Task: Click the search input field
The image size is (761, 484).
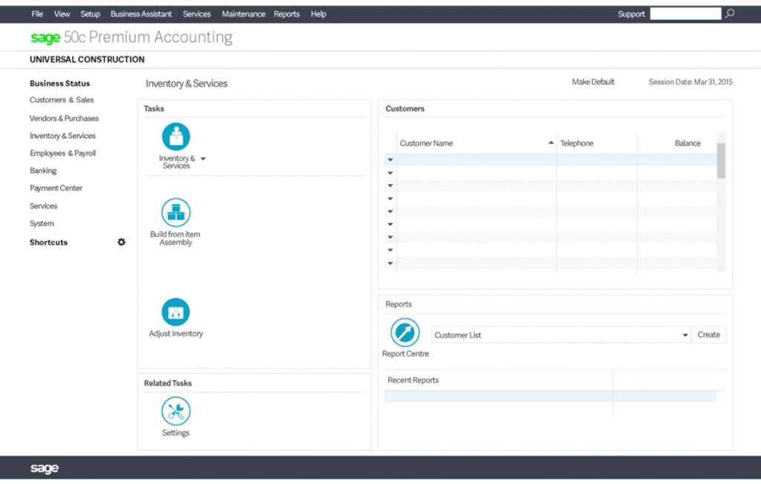Action: [x=685, y=13]
